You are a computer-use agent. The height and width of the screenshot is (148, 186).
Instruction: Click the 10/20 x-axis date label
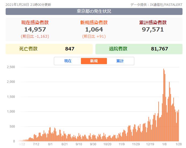click(107, 144)
